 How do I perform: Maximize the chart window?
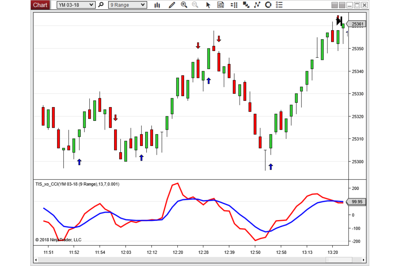pos(357,5)
